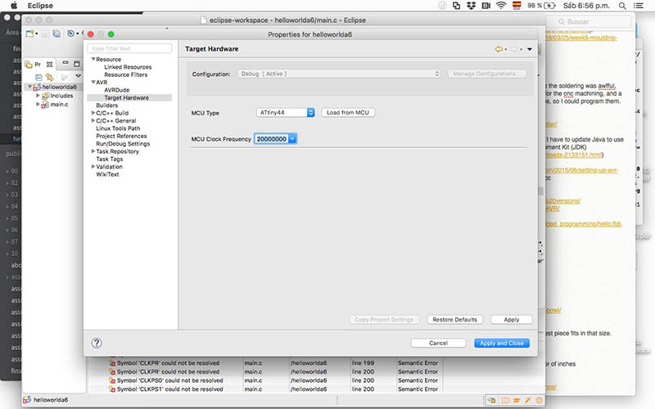Collapse the Resource tree node

click(x=93, y=59)
